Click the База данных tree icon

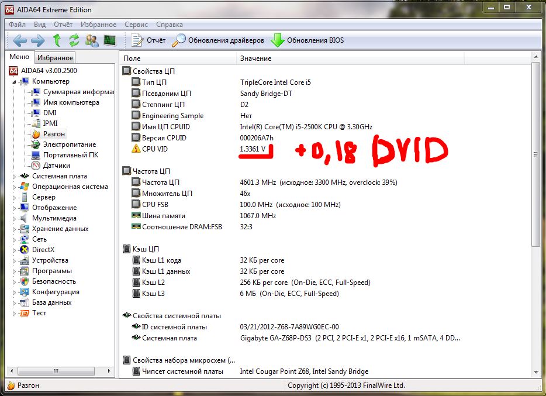[x=25, y=302]
